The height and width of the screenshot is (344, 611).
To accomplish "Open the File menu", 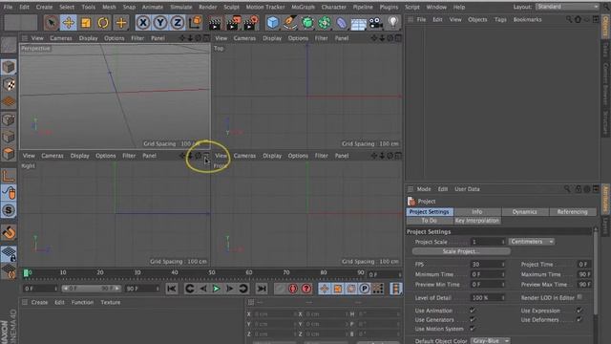I will click(x=8, y=7).
